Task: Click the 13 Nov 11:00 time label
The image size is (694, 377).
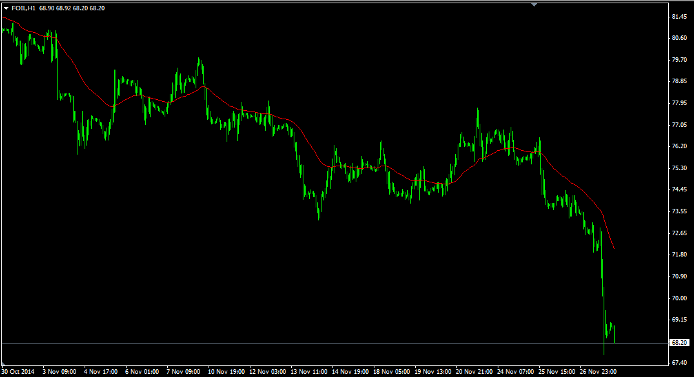Action: pyautogui.click(x=309, y=372)
